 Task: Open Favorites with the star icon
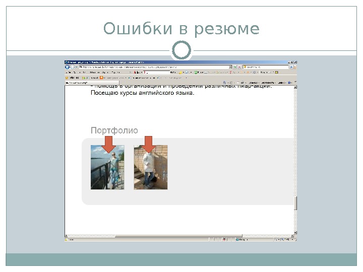(x=67, y=78)
